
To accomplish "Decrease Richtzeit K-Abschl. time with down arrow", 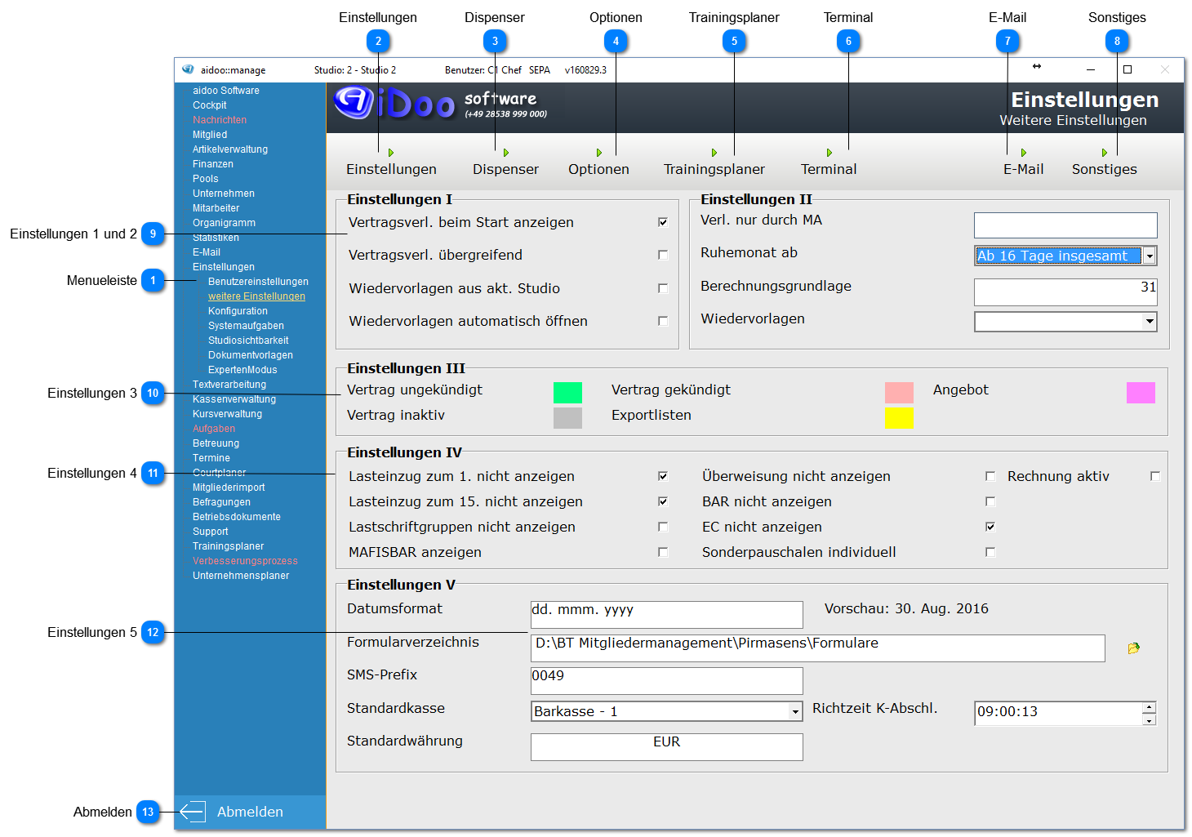I will click(1149, 719).
